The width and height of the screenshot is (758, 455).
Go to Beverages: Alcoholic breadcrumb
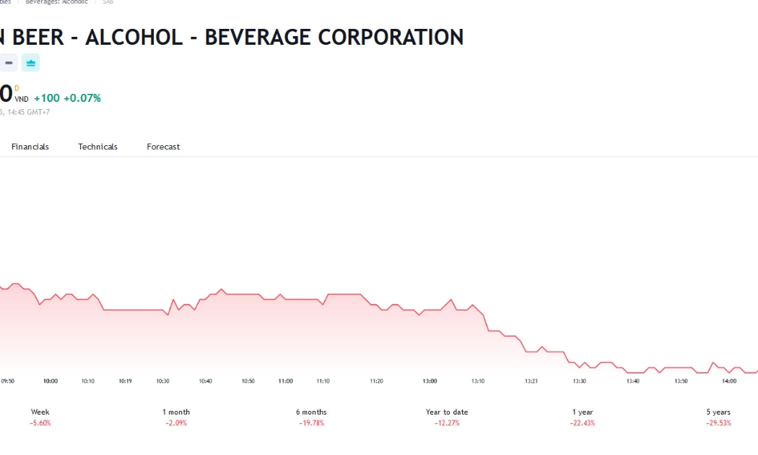tap(56, 2)
